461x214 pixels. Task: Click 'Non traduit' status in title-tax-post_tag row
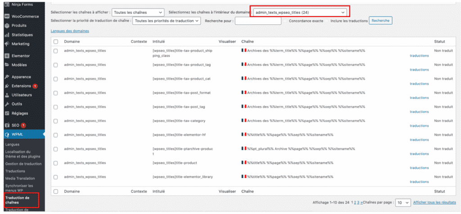click(443, 107)
